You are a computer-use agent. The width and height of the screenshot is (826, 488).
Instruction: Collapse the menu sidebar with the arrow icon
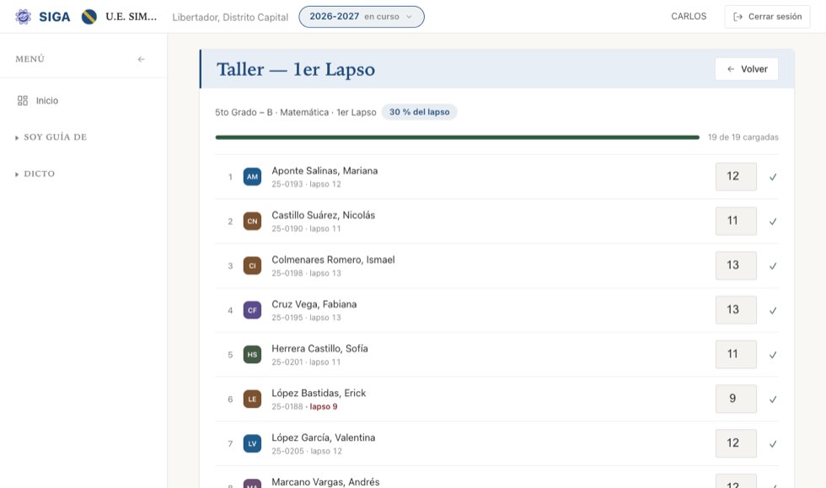coord(142,59)
